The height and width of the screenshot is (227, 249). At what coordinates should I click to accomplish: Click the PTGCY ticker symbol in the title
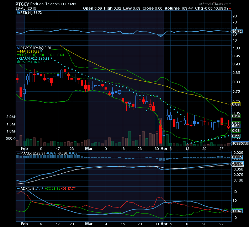22,4
